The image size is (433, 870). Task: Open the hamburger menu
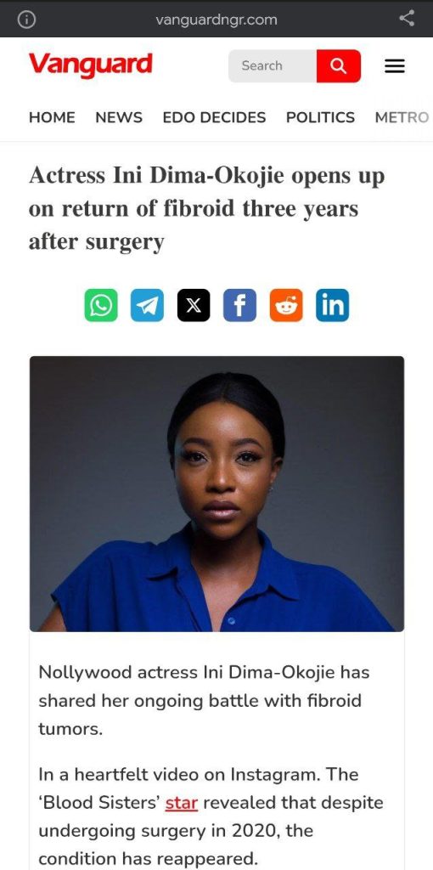coord(395,66)
